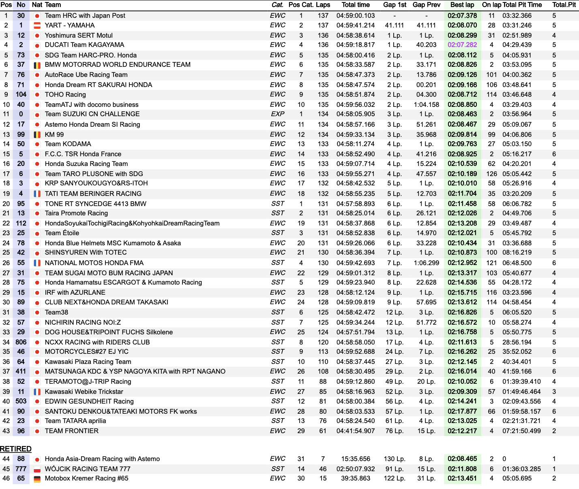Click the Japanese flag next to Team HRC

pos(37,16)
